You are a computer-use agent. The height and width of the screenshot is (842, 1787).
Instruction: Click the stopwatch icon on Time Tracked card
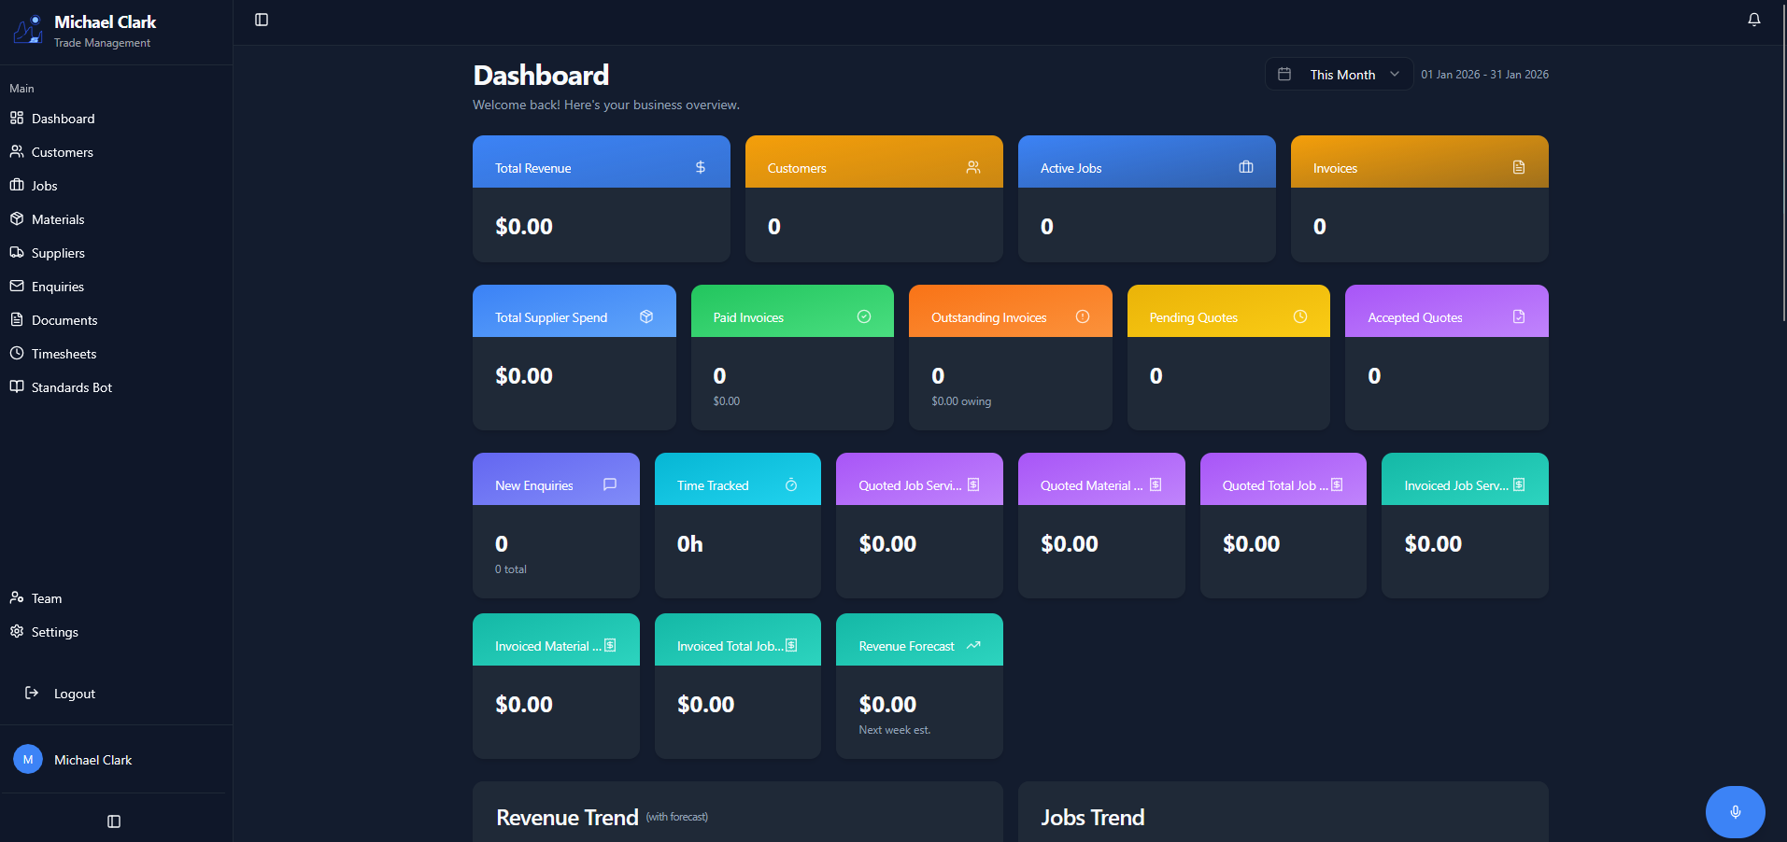pyautogui.click(x=790, y=484)
